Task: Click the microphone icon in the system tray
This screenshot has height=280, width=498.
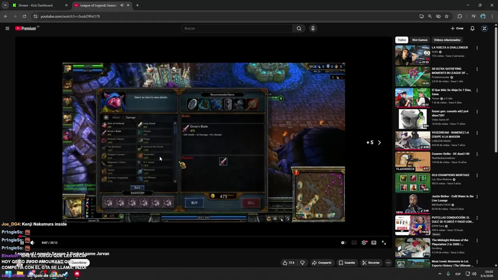Action: tap(449, 274)
